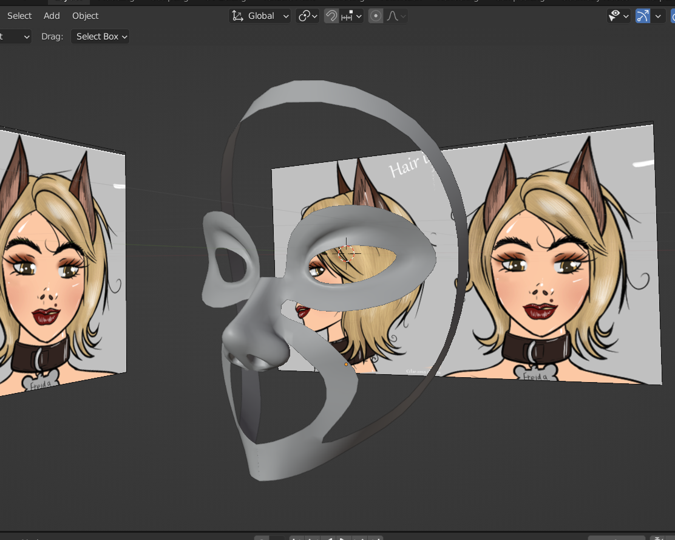Open the Global transform orientation dropdown

(x=260, y=16)
